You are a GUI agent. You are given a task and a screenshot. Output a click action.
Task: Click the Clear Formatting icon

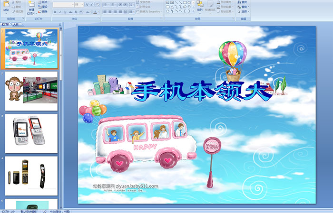(98, 4)
